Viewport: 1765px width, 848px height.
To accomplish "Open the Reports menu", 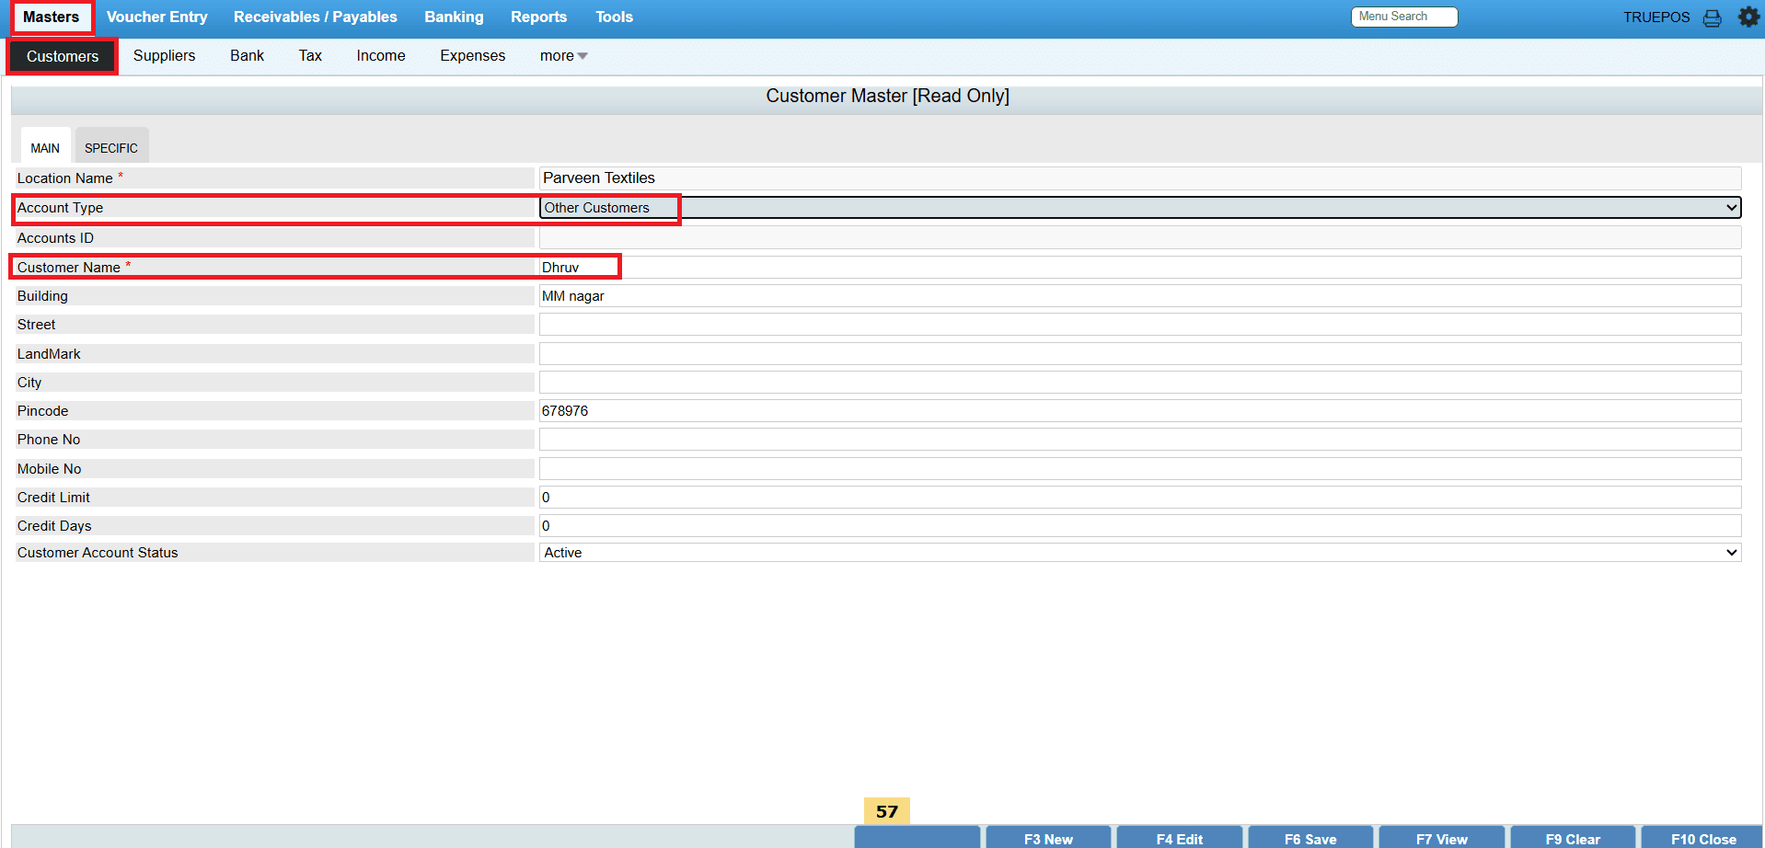I will [x=539, y=17].
